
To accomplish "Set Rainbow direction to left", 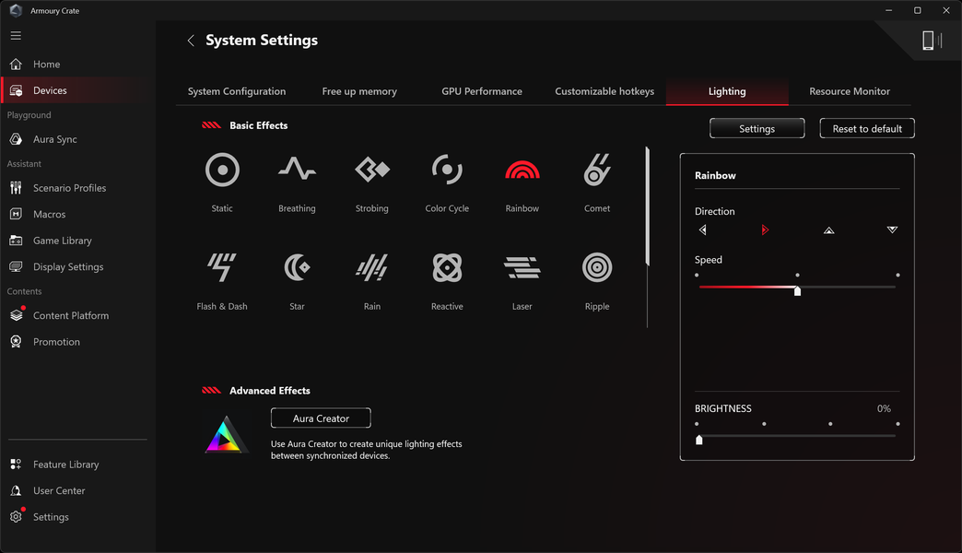I will [702, 230].
